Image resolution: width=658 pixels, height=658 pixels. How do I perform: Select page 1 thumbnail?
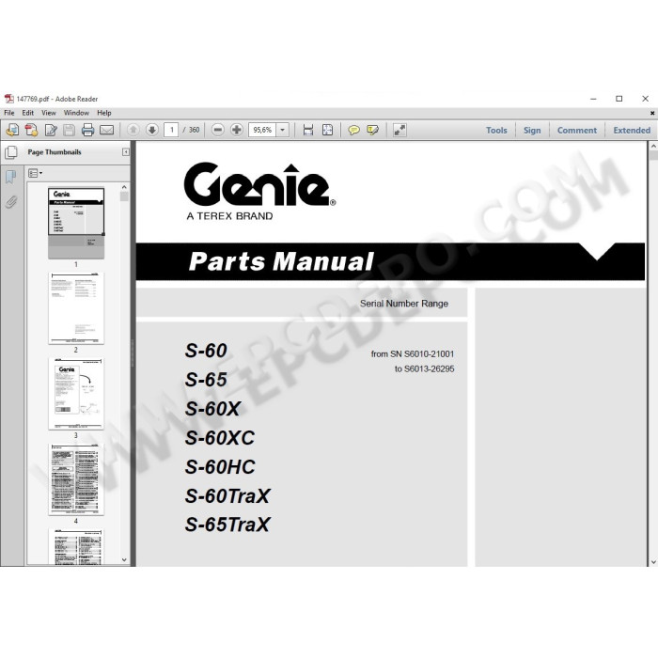(76, 224)
